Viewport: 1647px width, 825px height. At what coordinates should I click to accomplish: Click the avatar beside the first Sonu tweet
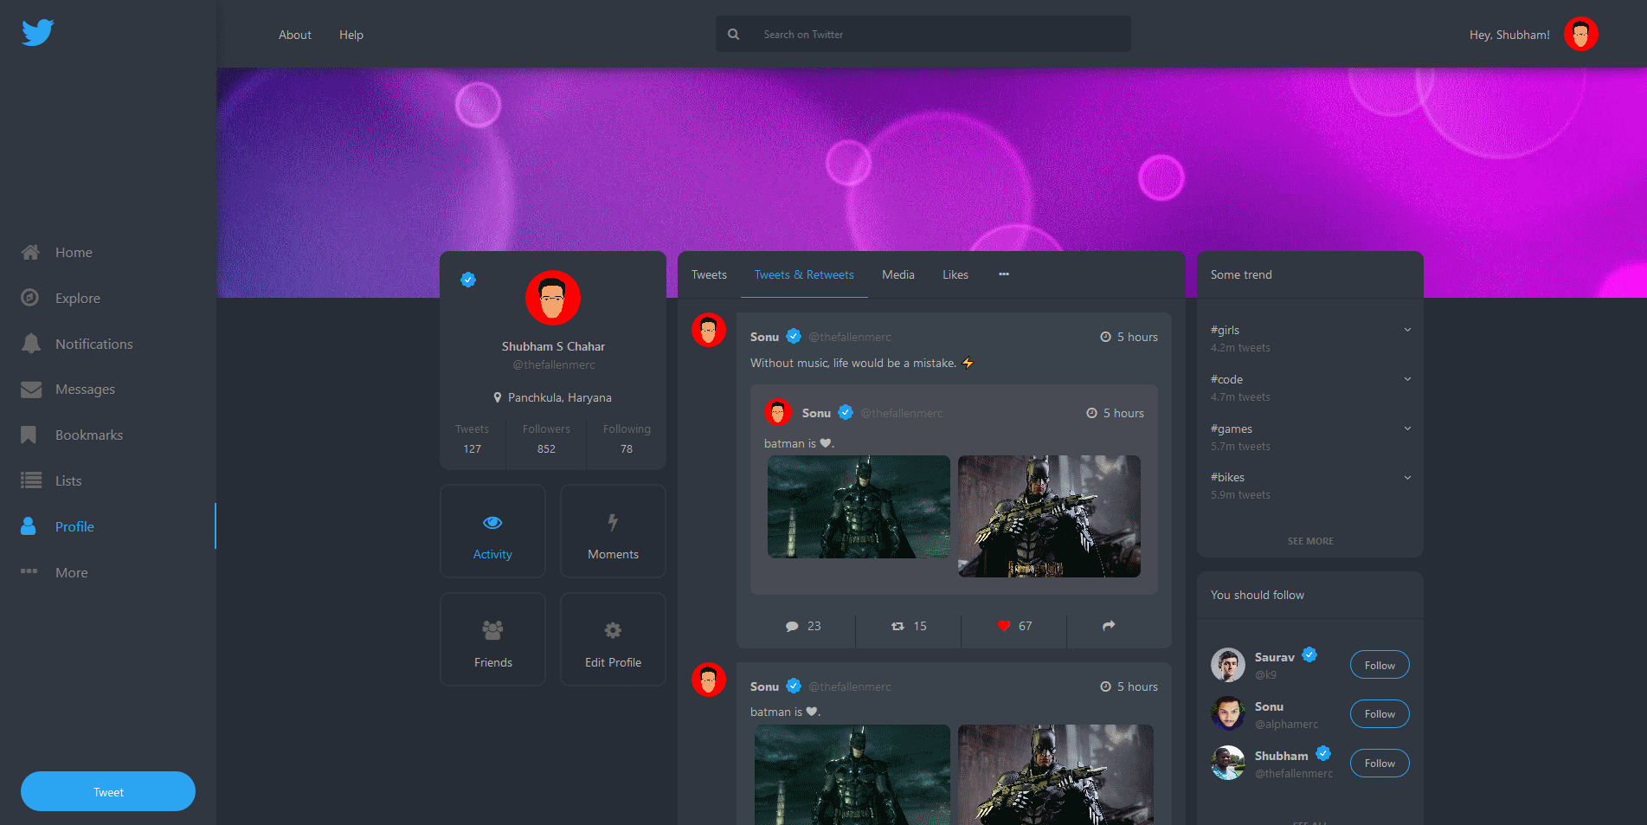click(x=709, y=330)
